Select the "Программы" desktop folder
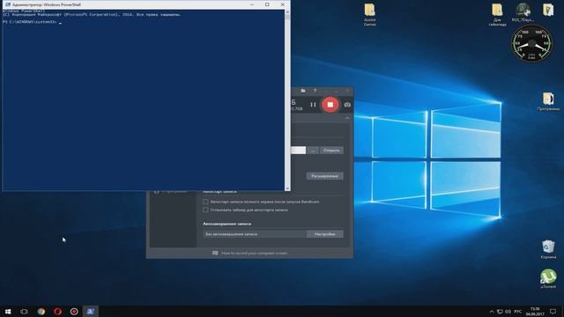 [x=548, y=101]
